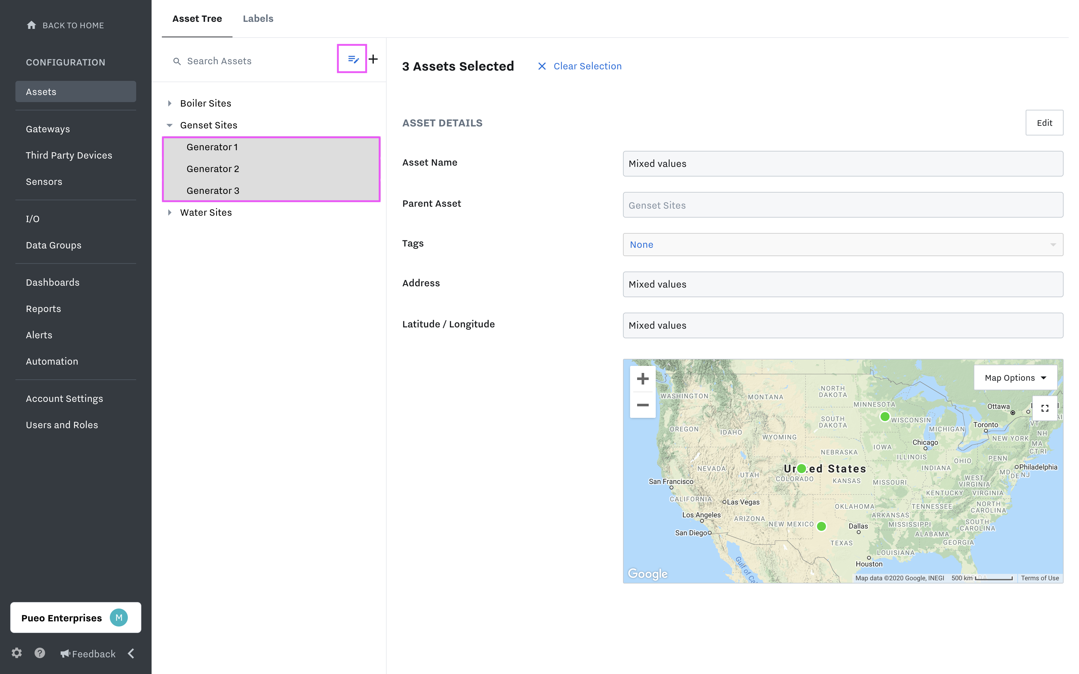The image size is (1079, 674).
Task: Select Generator 2 in the asset tree
Action: tap(213, 168)
